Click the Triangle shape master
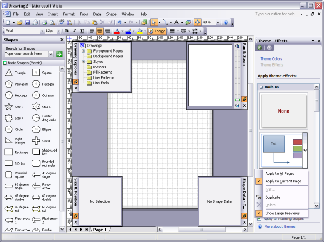The width and height of the screenshot is (324, 242). [9, 73]
